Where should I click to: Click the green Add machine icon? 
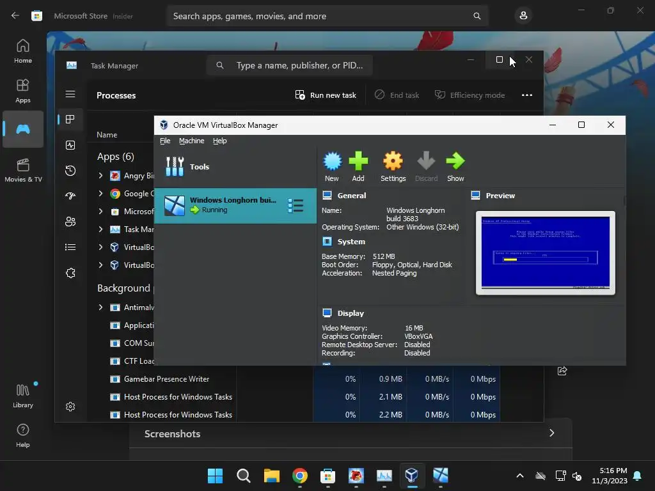pos(358,161)
